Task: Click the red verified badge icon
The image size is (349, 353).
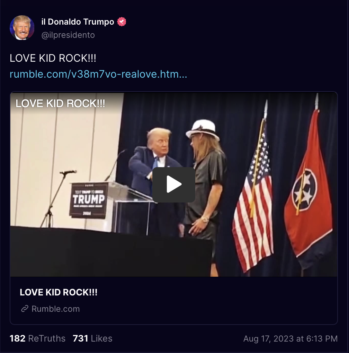Action: click(x=122, y=22)
